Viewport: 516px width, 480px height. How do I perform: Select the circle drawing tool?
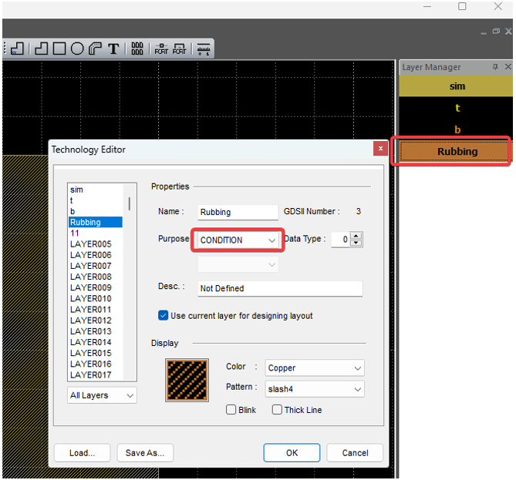[x=77, y=49]
